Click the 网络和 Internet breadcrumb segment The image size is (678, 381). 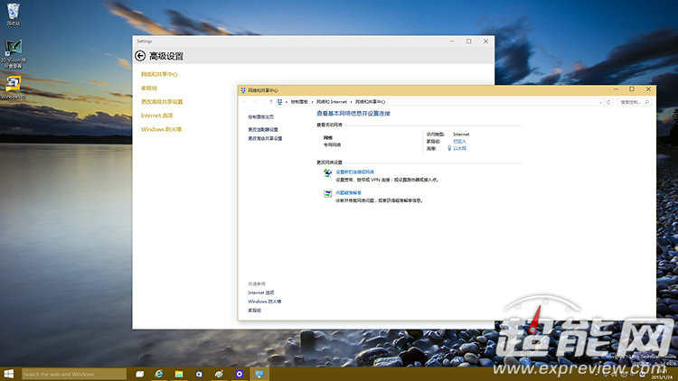[331, 102]
